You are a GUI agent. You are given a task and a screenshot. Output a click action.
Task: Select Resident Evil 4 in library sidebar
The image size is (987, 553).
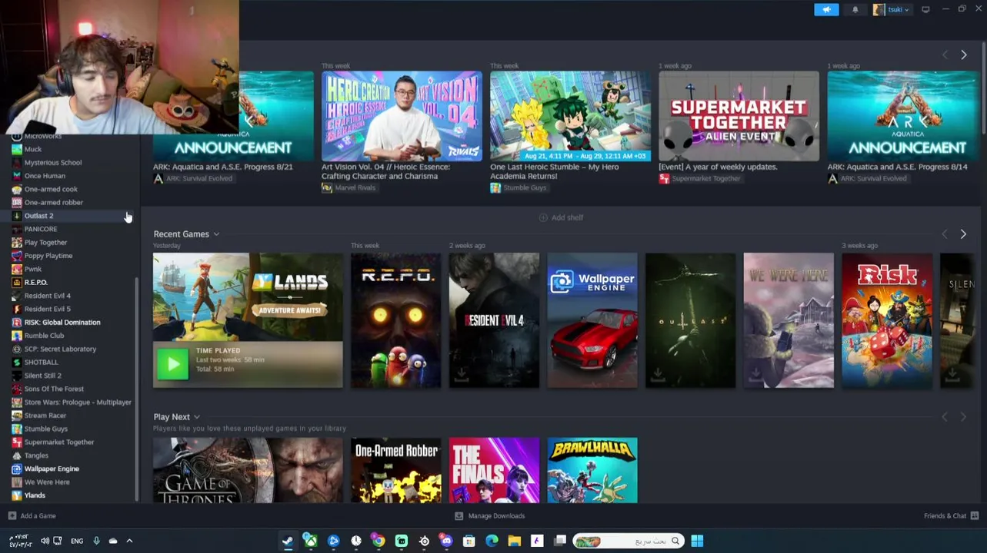pos(47,296)
